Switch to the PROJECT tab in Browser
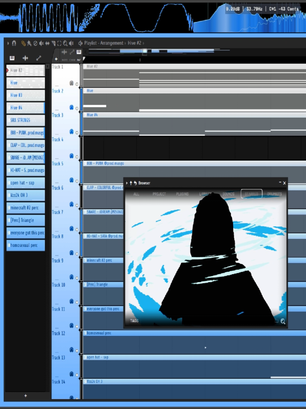This screenshot has width=306, height=409. [159, 194]
